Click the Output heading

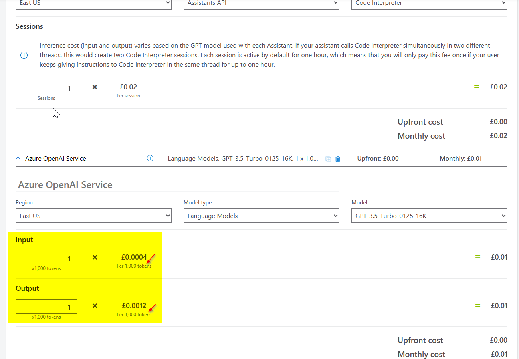click(x=27, y=288)
